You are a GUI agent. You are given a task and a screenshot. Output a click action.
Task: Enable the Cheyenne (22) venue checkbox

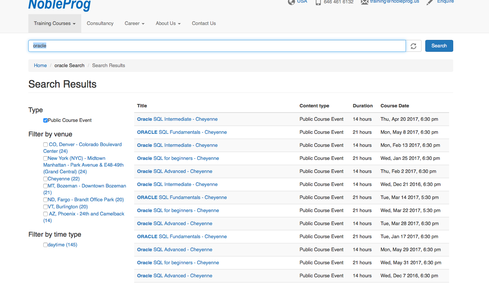click(45, 179)
